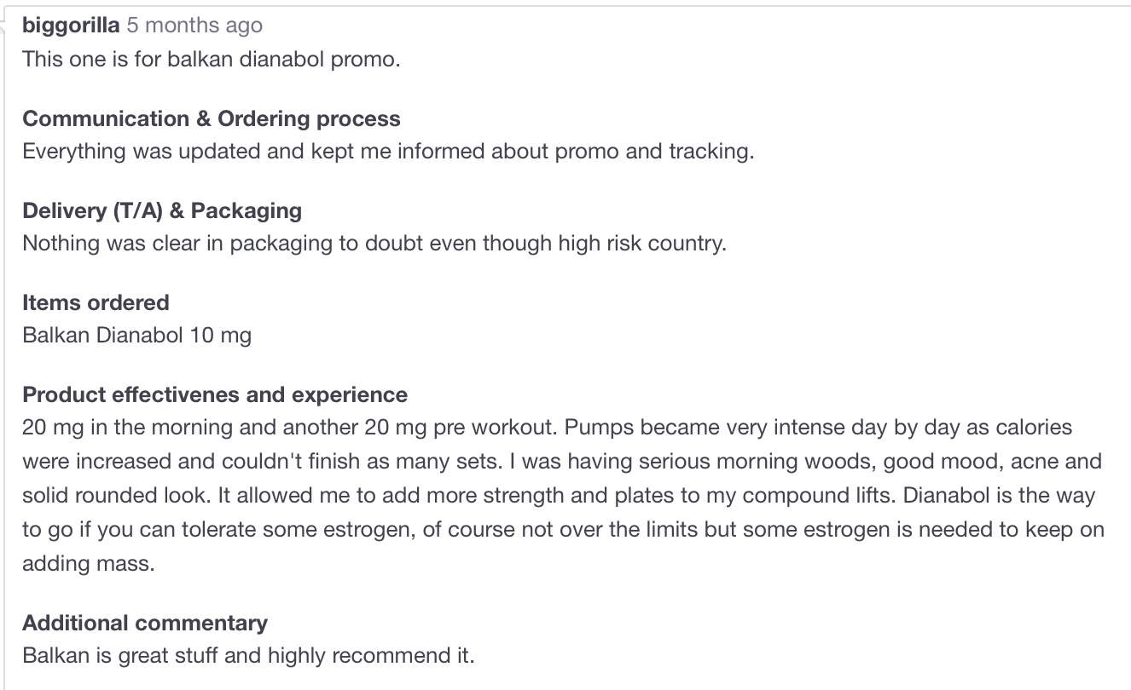This screenshot has width=1131, height=690.
Task: Click the "Balkan is great stuff" closing sentence
Action: (x=248, y=656)
